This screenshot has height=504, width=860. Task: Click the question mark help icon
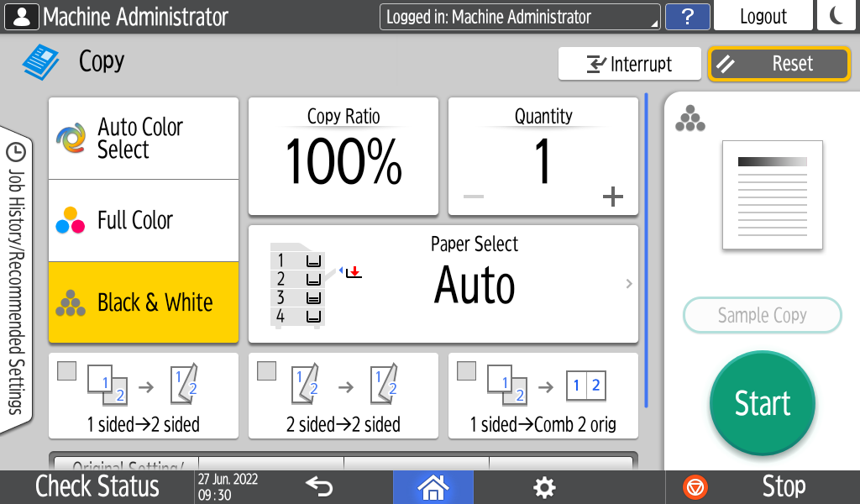pyautogui.click(x=687, y=17)
